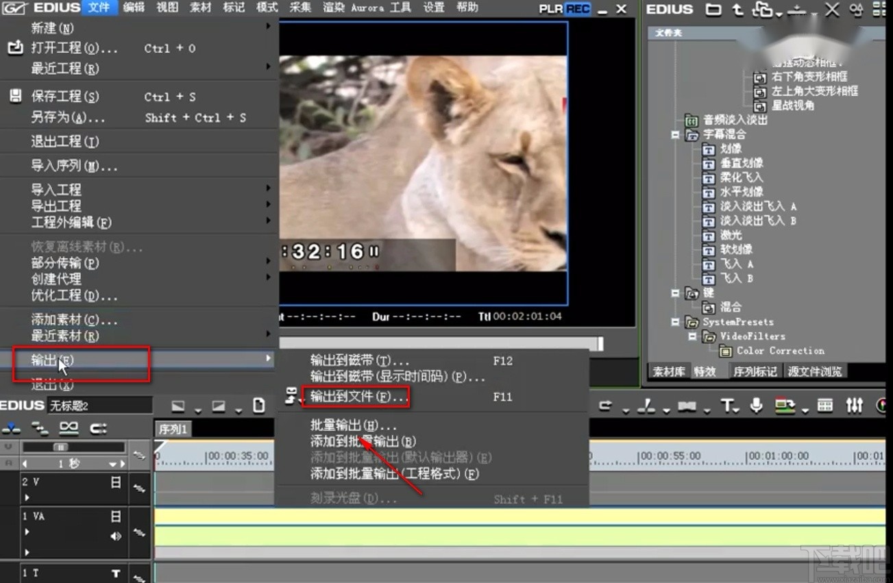Screen dimensions: 893x583
Task: Collapse the 字幕混合 folder
Action: pyautogui.click(x=674, y=134)
